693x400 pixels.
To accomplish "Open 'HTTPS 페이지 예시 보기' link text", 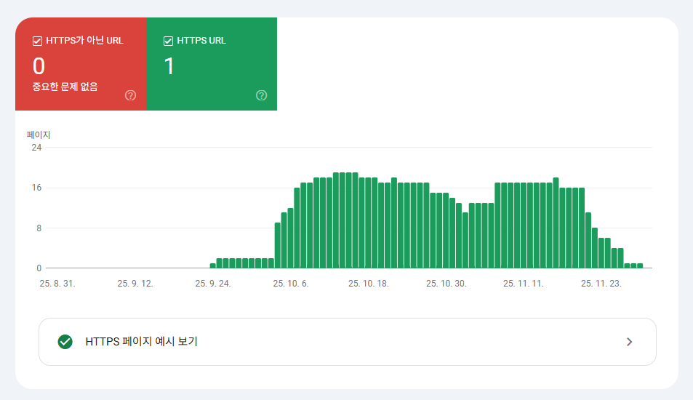I will [141, 342].
